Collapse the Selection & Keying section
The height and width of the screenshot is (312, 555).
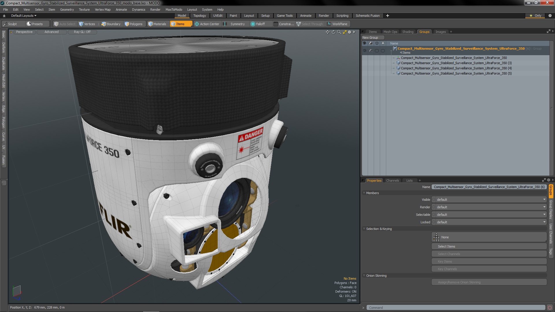[x=364, y=229]
